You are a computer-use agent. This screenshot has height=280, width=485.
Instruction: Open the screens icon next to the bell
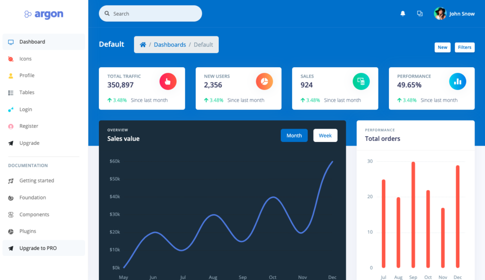tap(420, 13)
